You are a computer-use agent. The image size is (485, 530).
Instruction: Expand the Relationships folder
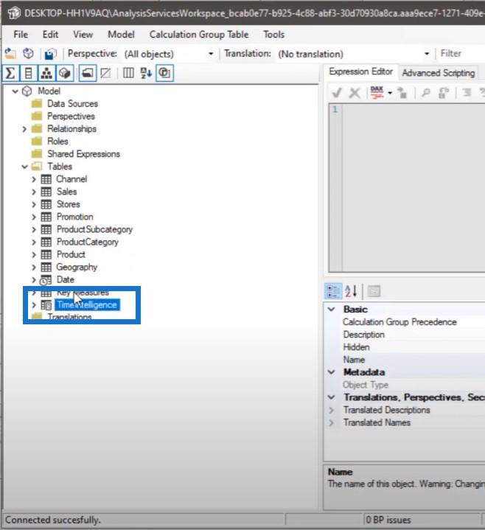[24, 129]
